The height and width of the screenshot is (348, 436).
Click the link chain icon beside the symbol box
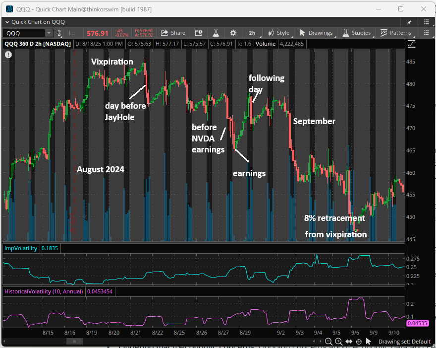click(x=59, y=33)
